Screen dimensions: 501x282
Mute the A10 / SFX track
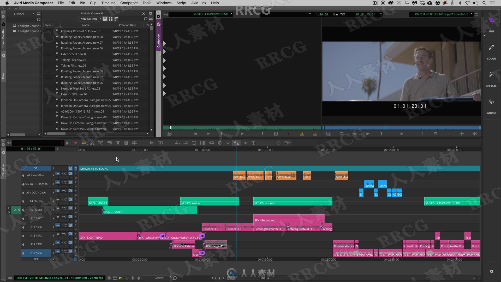click(76, 221)
